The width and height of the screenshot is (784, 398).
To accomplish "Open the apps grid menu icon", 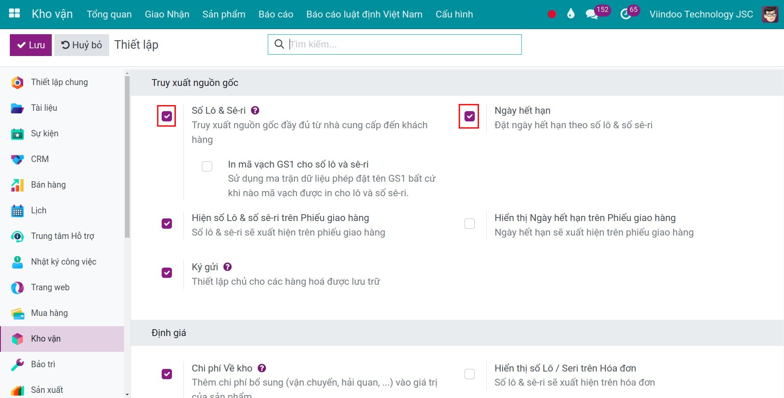I will pos(15,14).
